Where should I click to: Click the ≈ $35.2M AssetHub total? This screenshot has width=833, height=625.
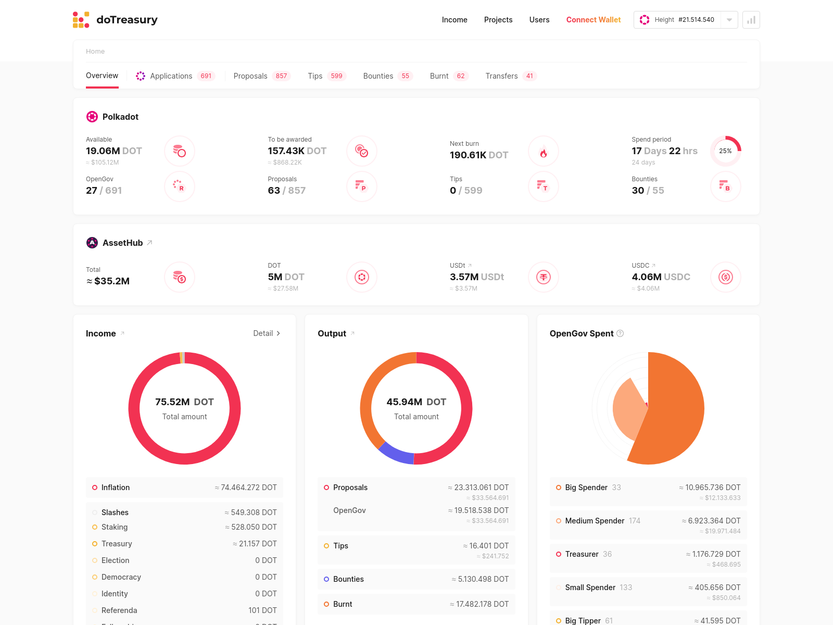tap(108, 281)
